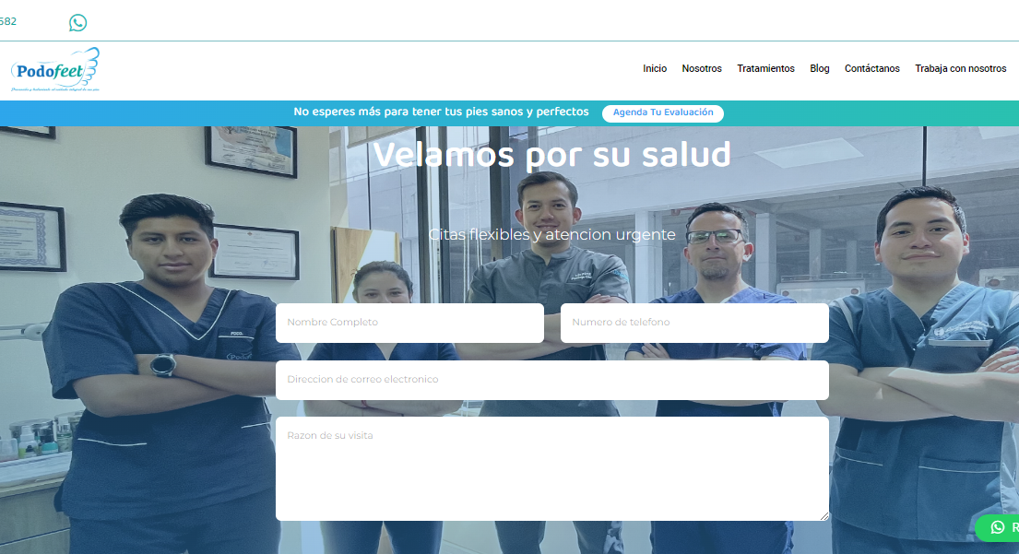This screenshot has width=1019, height=554.
Task: Click the WhatsApp icon in top bar
Action: (x=77, y=22)
